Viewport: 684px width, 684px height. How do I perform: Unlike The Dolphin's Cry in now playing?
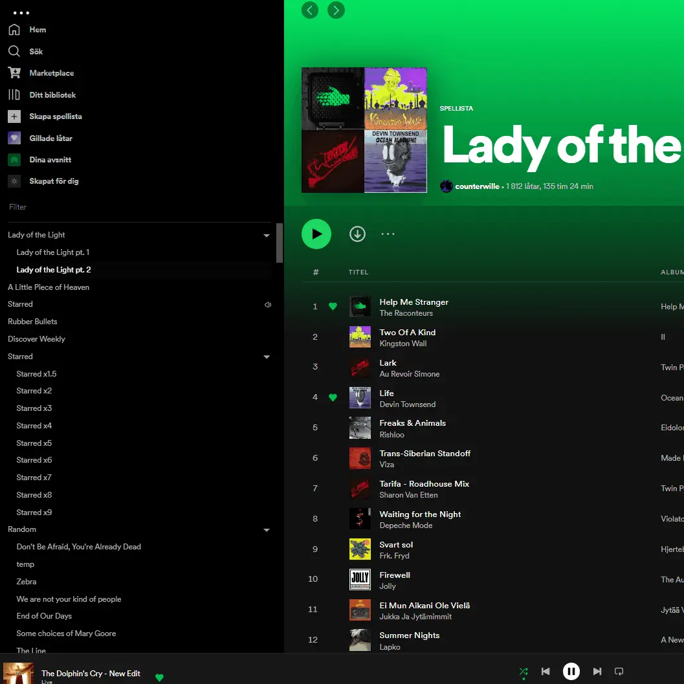160,678
